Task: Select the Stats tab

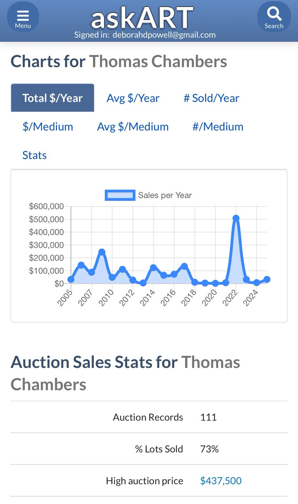Action: coord(35,155)
